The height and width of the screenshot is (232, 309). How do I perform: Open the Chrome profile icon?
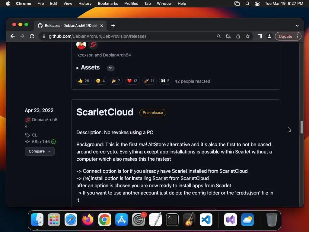pos(269,36)
